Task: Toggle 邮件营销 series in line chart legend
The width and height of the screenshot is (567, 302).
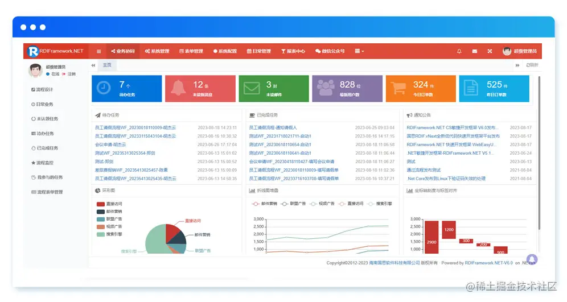Action: tap(264, 204)
